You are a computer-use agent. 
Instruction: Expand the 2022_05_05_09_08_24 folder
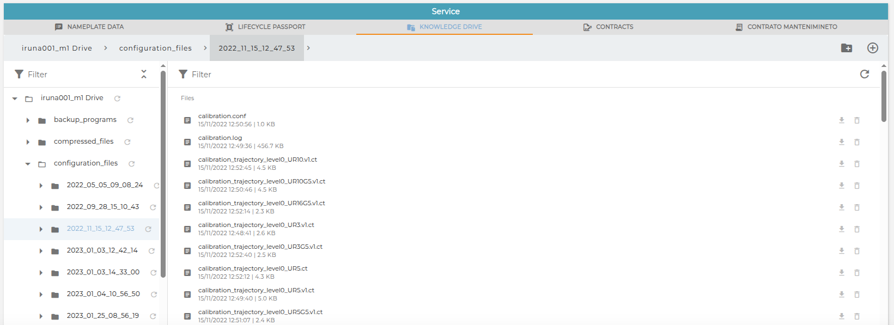(41, 186)
